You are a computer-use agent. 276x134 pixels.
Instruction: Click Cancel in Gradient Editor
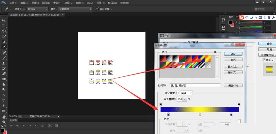(x=233, y=60)
